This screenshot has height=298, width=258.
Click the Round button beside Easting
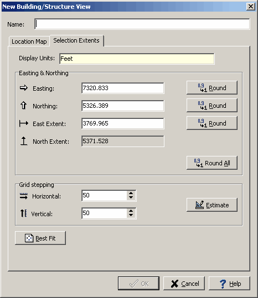(x=211, y=87)
